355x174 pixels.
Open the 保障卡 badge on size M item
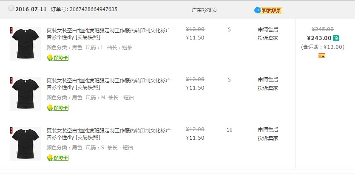[58, 107]
